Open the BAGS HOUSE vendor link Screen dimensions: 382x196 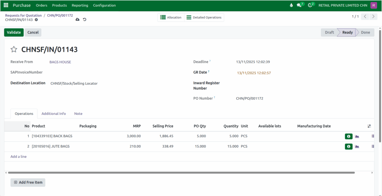(x=60, y=62)
